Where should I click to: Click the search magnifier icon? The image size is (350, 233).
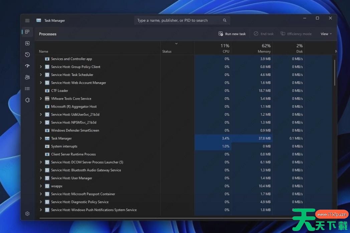coord(224,20)
